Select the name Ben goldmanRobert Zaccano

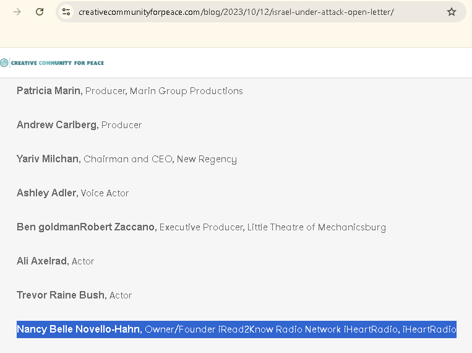point(87,227)
